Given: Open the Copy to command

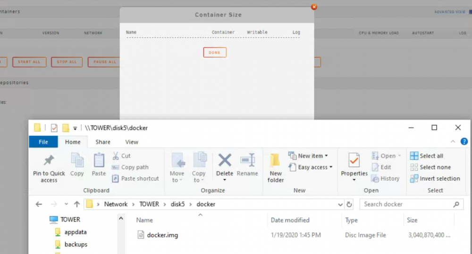Looking at the screenshot, I should pos(199,167).
